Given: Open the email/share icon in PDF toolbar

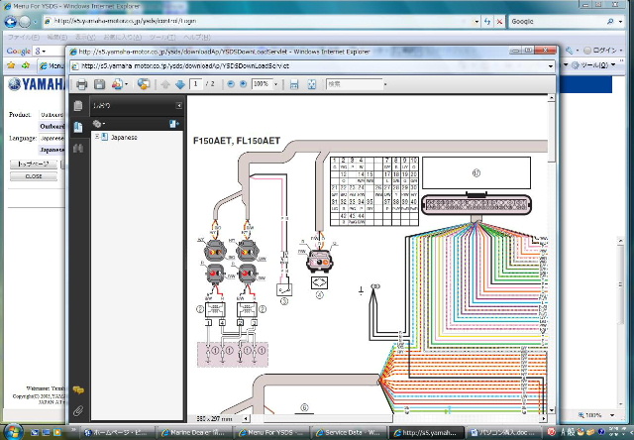Looking at the screenshot, I should (119, 84).
